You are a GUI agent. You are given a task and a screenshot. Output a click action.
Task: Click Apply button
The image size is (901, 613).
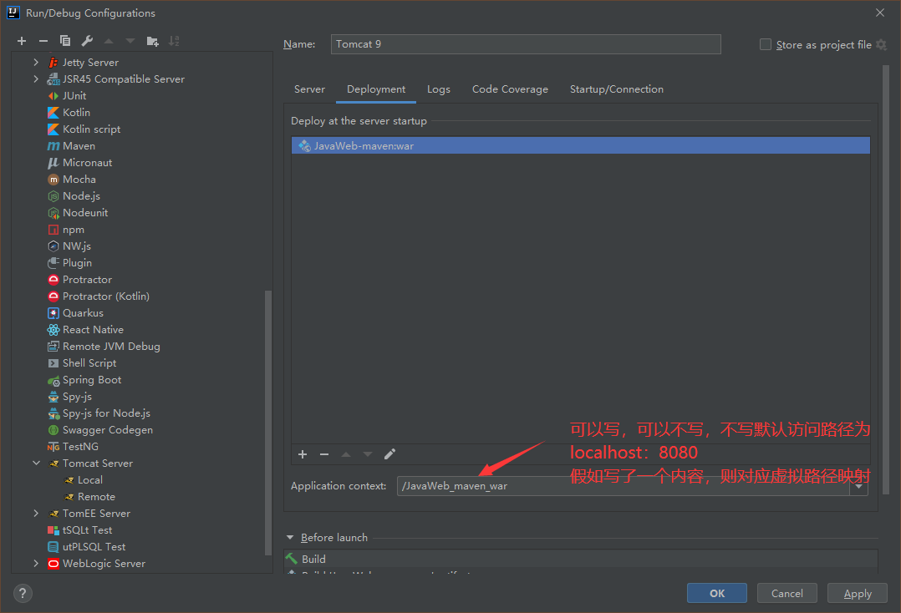pyautogui.click(x=858, y=594)
